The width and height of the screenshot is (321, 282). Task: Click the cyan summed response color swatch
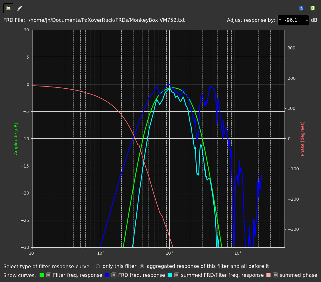pyautogui.click(x=170, y=275)
